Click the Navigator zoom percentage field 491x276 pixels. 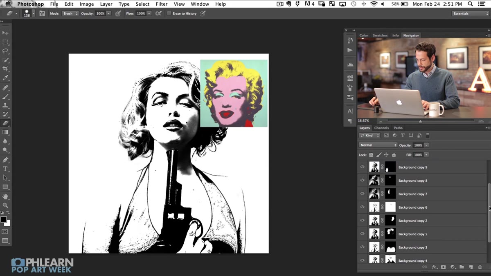[x=363, y=121]
